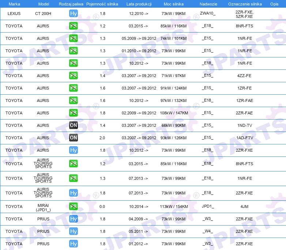Click the JPD1_ body code cell
Viewport: 286px width, 250px height.
point(208,206)
